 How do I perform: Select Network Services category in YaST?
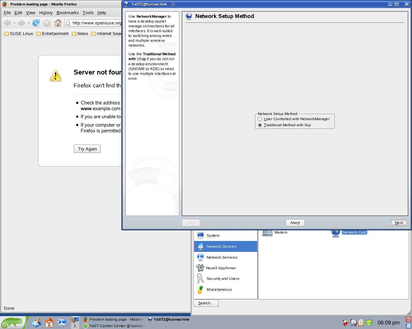tap(225, 257)
